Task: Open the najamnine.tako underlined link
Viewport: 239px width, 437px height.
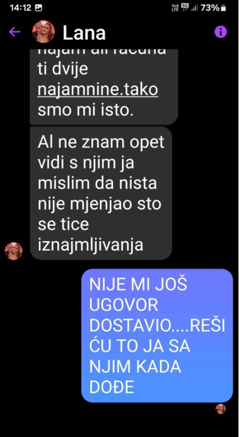Action: [98, 90]
